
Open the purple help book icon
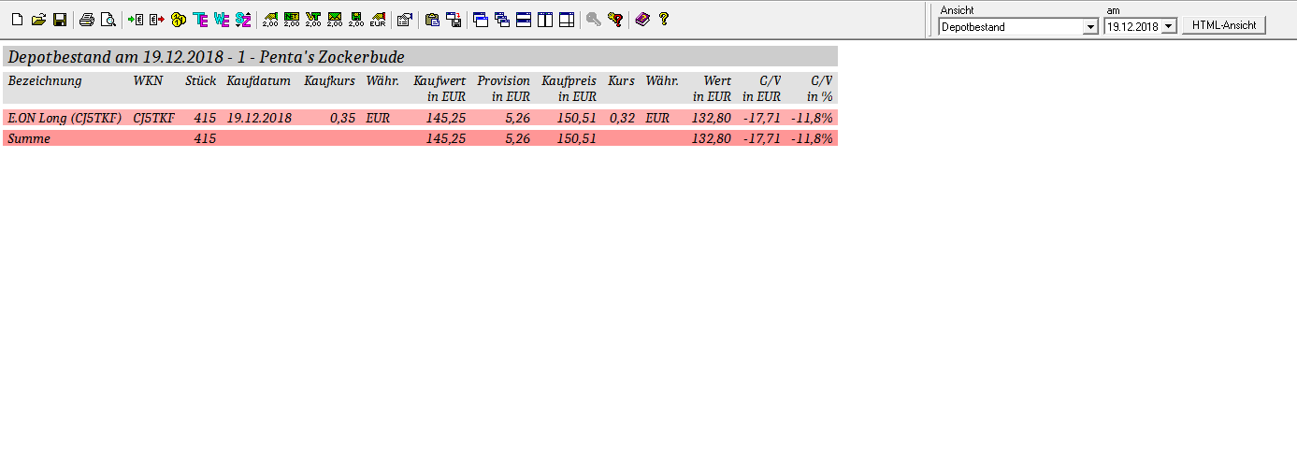click(642, 19)
